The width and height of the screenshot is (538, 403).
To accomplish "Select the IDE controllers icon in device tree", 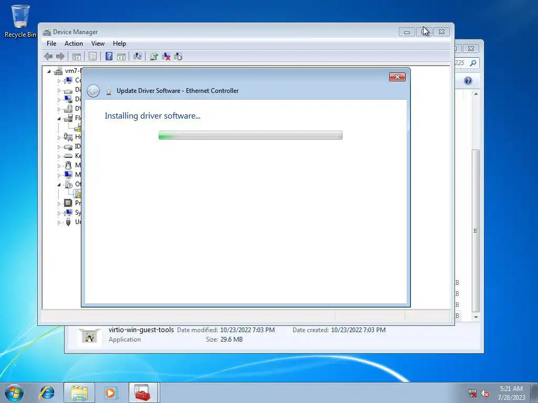I will pos(68,147).
